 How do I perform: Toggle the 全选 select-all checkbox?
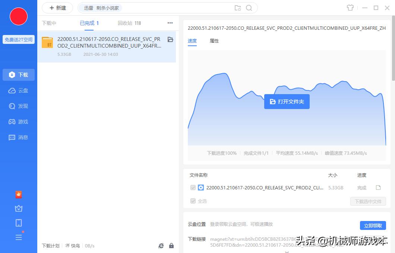[x=193, y=201]
